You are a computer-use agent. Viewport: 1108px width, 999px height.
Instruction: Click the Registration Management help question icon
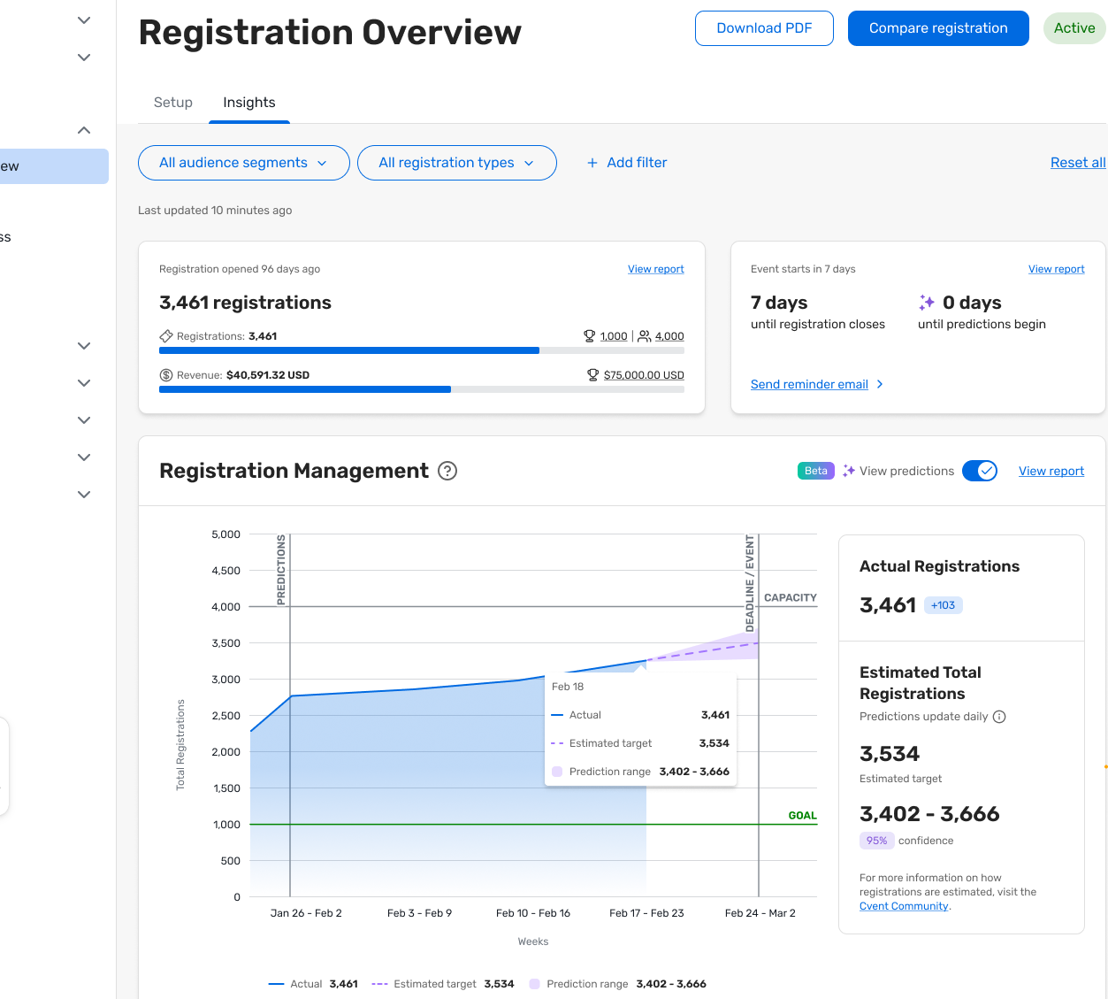[447, 471]
